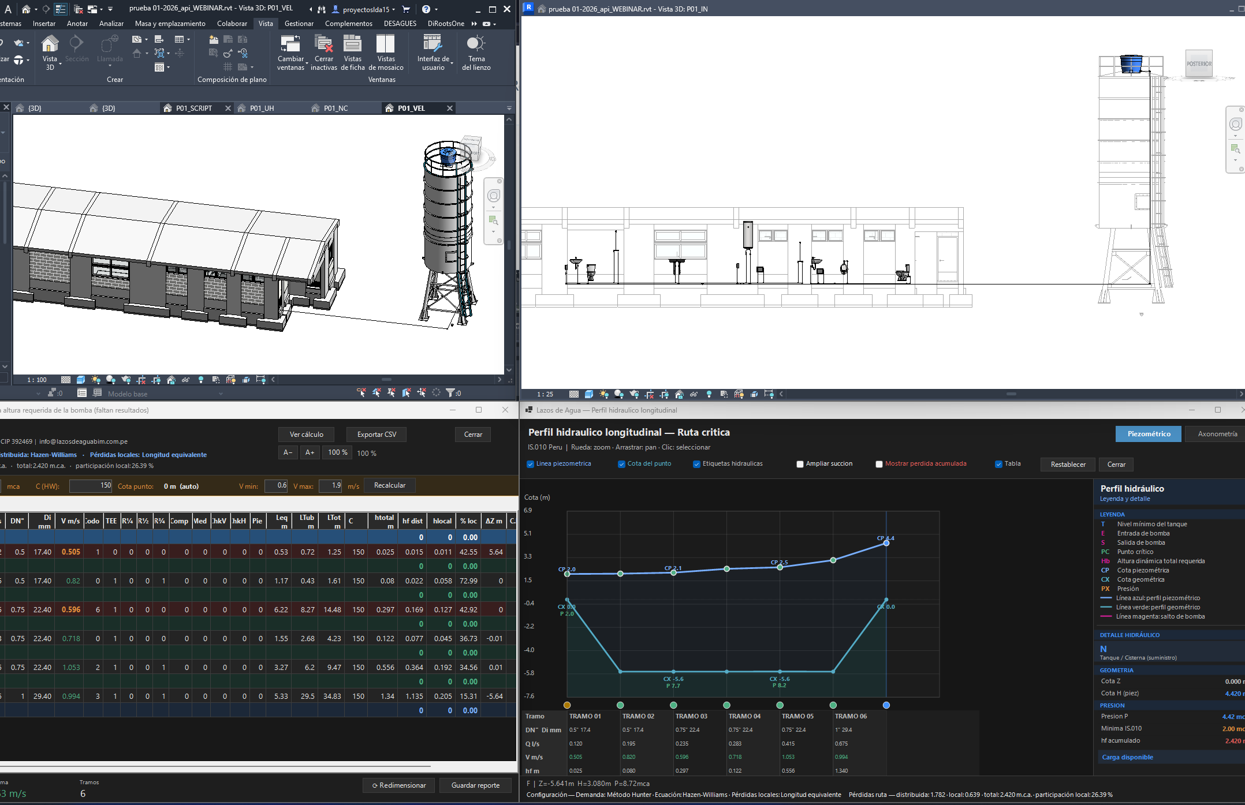Click the 3D view vertical scrollbar
This screenshot has width=1245, height=805.
(509, 245)
